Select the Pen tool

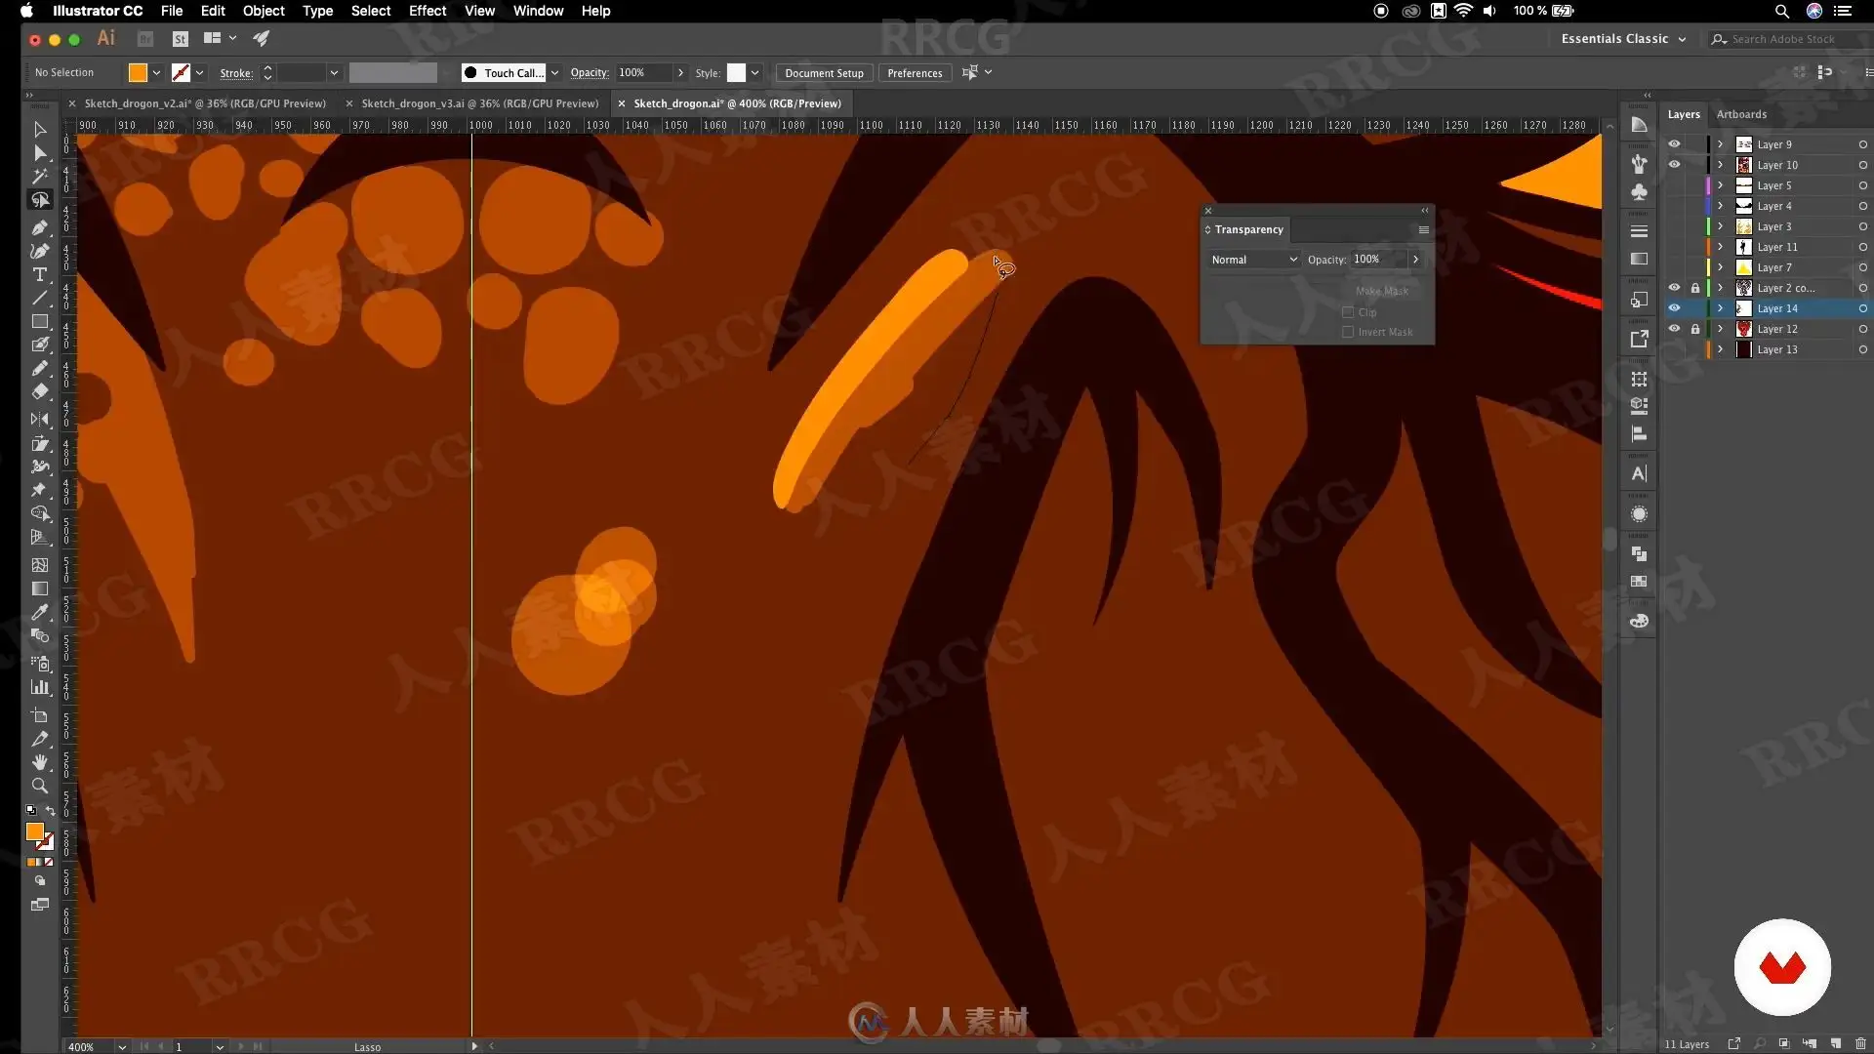coord(40,227)
